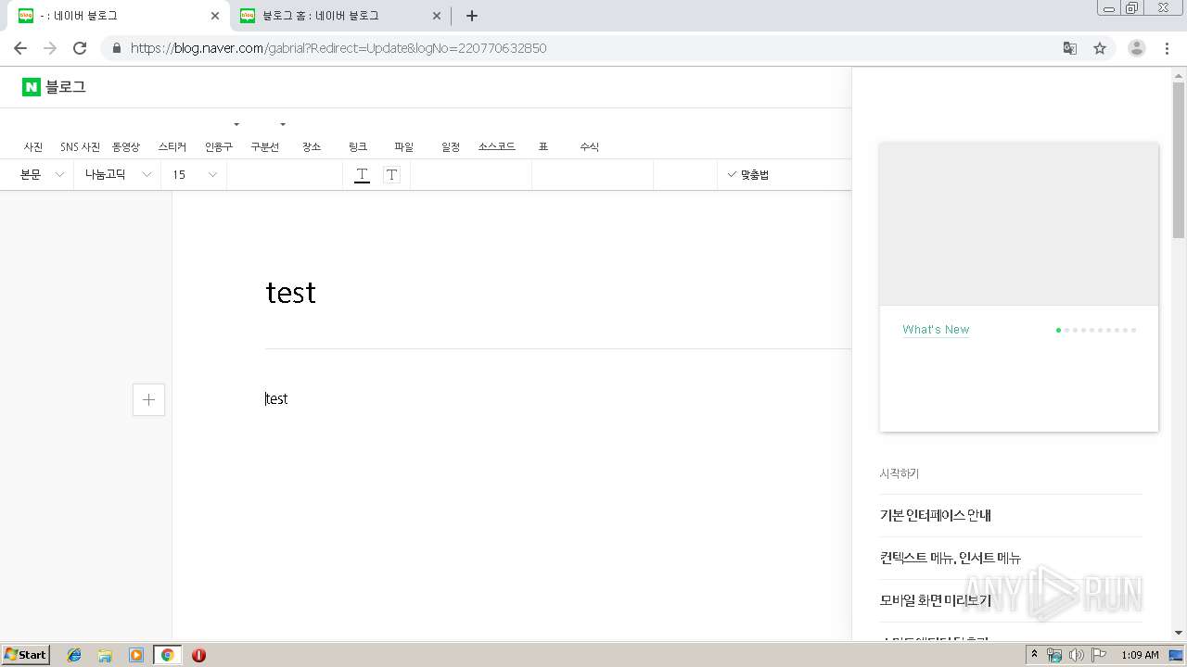Open the 나눔고딕 font dropdown
The height and width of the screenshot is (667, 1187).
(118, 174)
